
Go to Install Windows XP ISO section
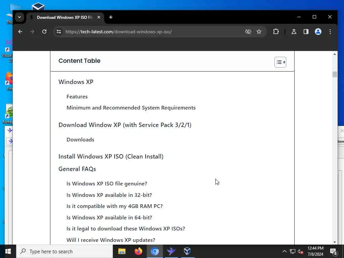(x=111, y=157)
